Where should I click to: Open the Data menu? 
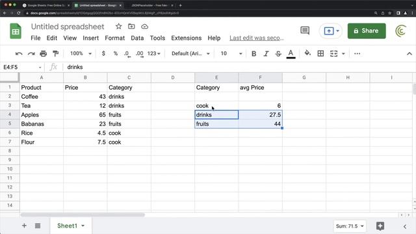click(137, 38)
